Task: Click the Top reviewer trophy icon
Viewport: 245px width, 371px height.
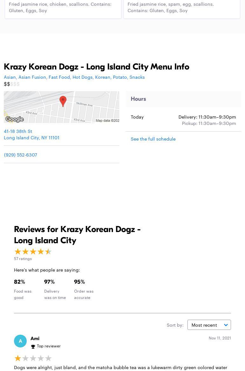Action: pos(33,346)
